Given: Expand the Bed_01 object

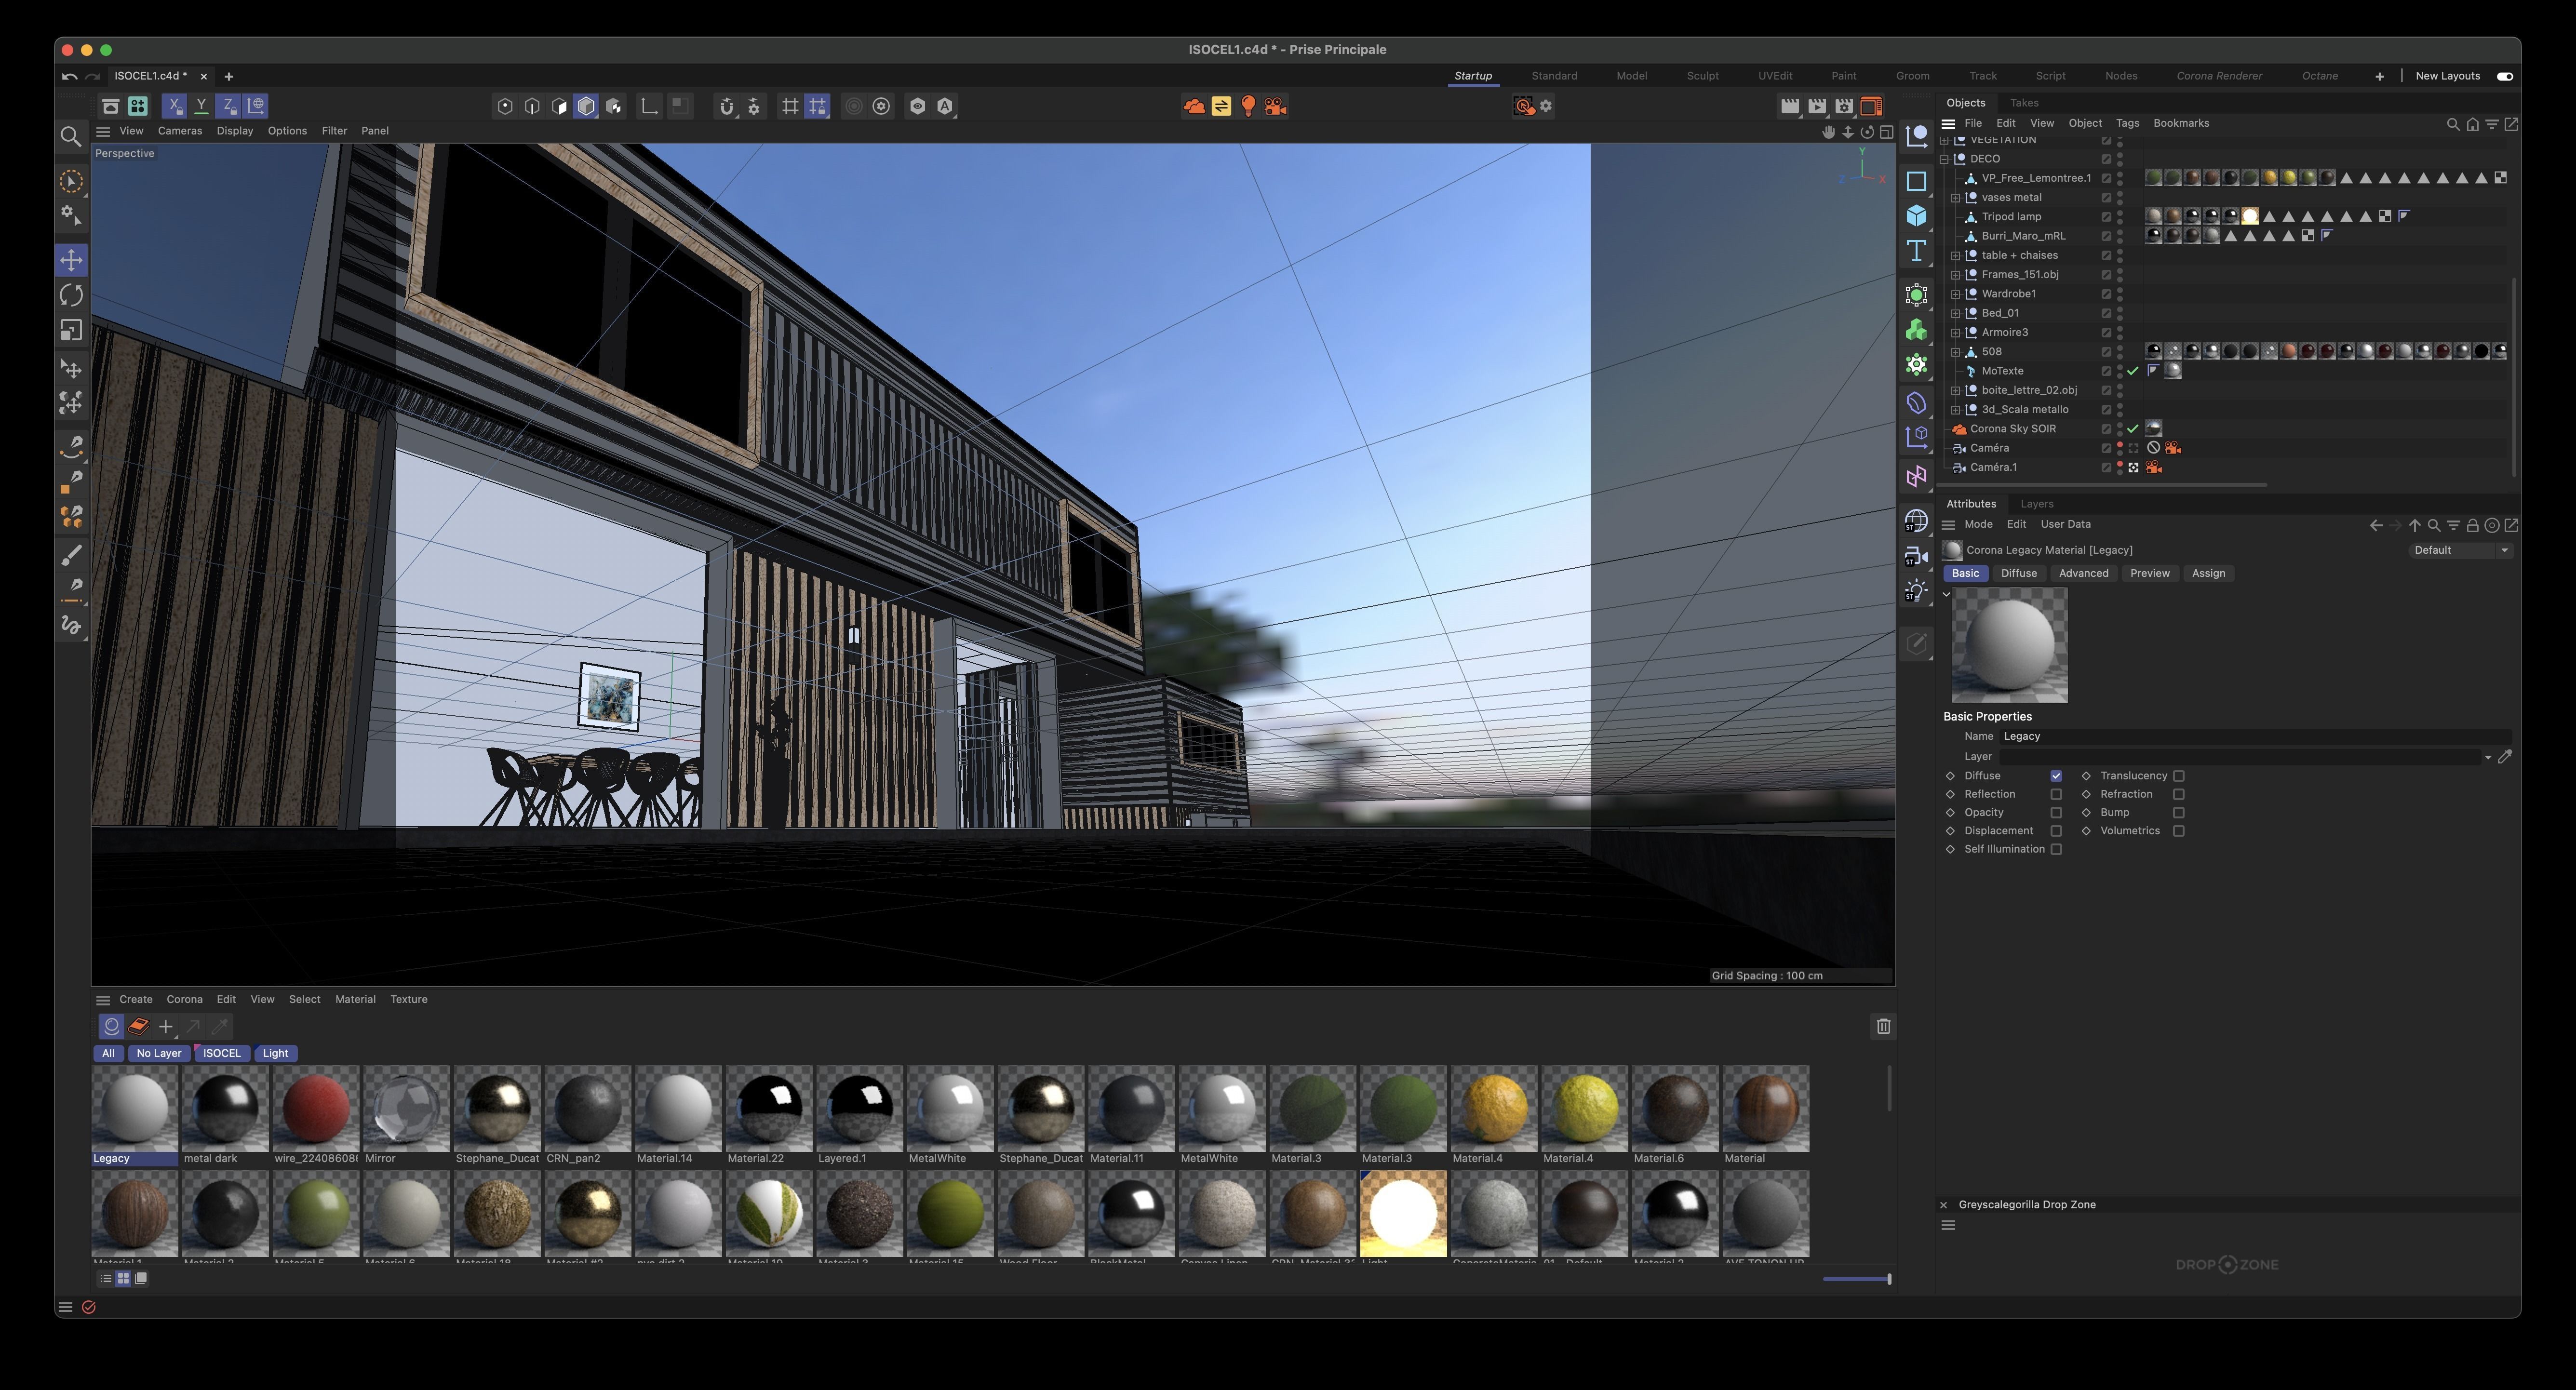Looking at the screenshot, I should [1955, 313].
